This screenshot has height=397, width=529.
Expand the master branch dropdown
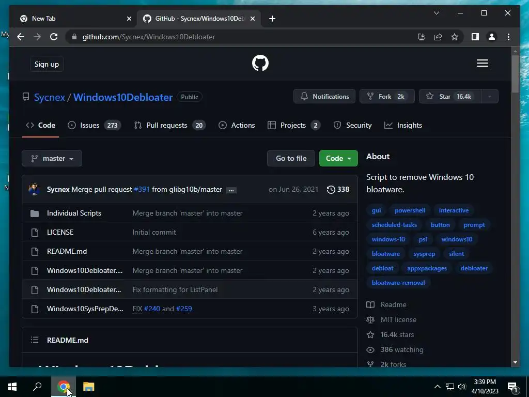[52, 158]
